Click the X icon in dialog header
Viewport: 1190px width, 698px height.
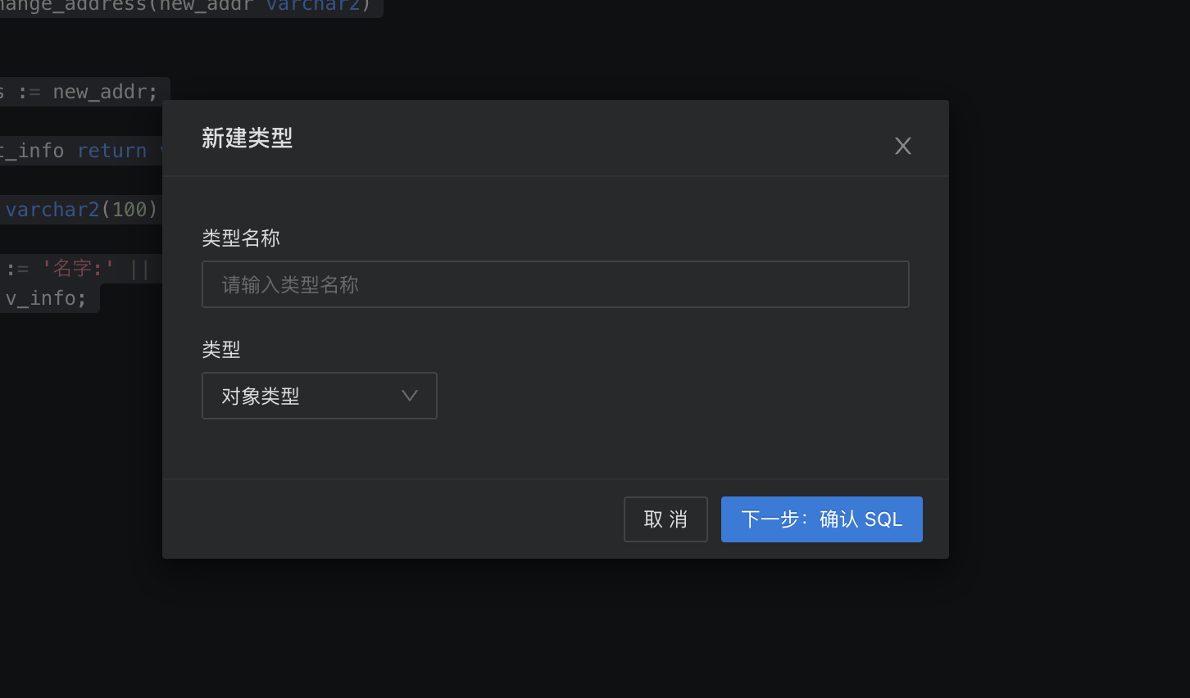tap(902, 145)
